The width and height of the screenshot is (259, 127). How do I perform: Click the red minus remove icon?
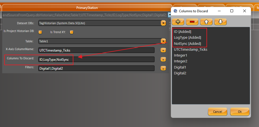pyautogui.click(x=192, y=21)
